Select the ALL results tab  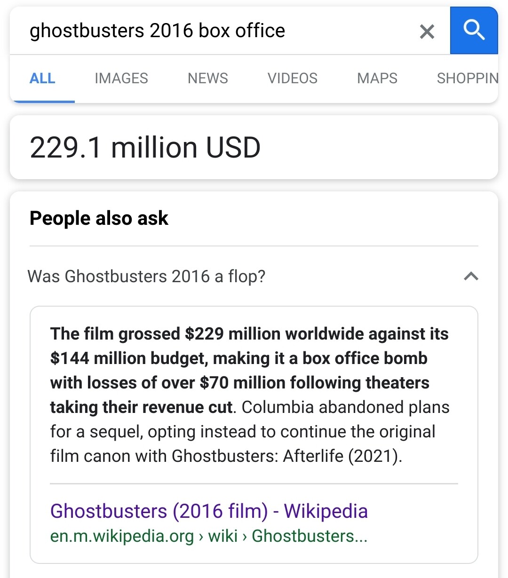(42, 79)
